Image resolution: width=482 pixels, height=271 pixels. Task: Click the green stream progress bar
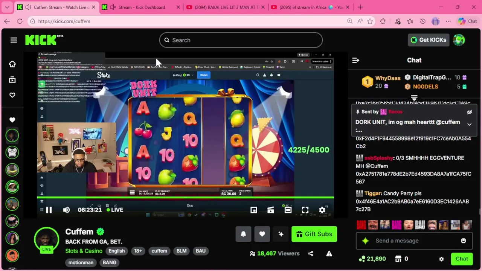coord(185,197)
